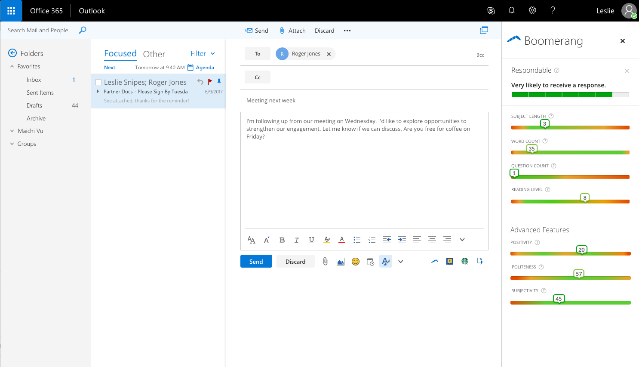Align text left
The height and width of the screenshot is (367, 639).
(417, 240)
